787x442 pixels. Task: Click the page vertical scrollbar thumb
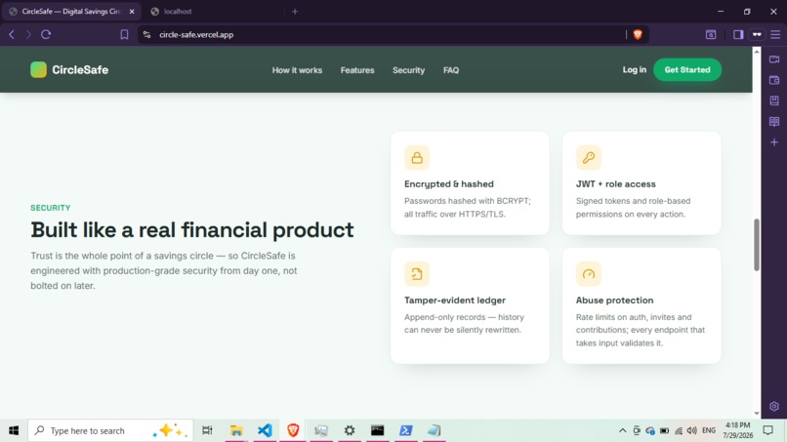[757, 245]
